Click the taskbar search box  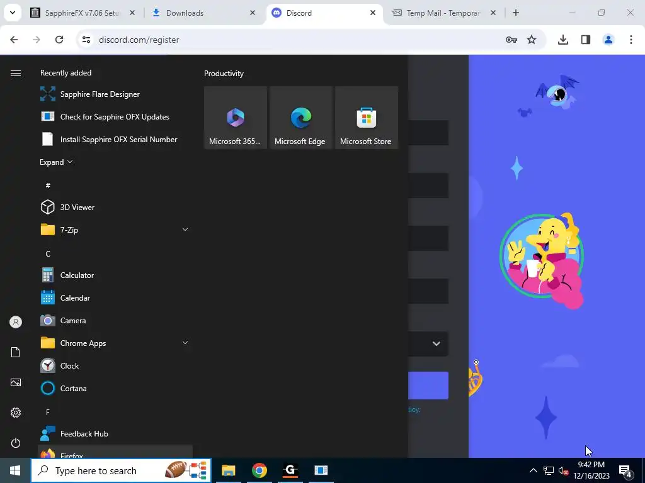click(x=121, y=470)
